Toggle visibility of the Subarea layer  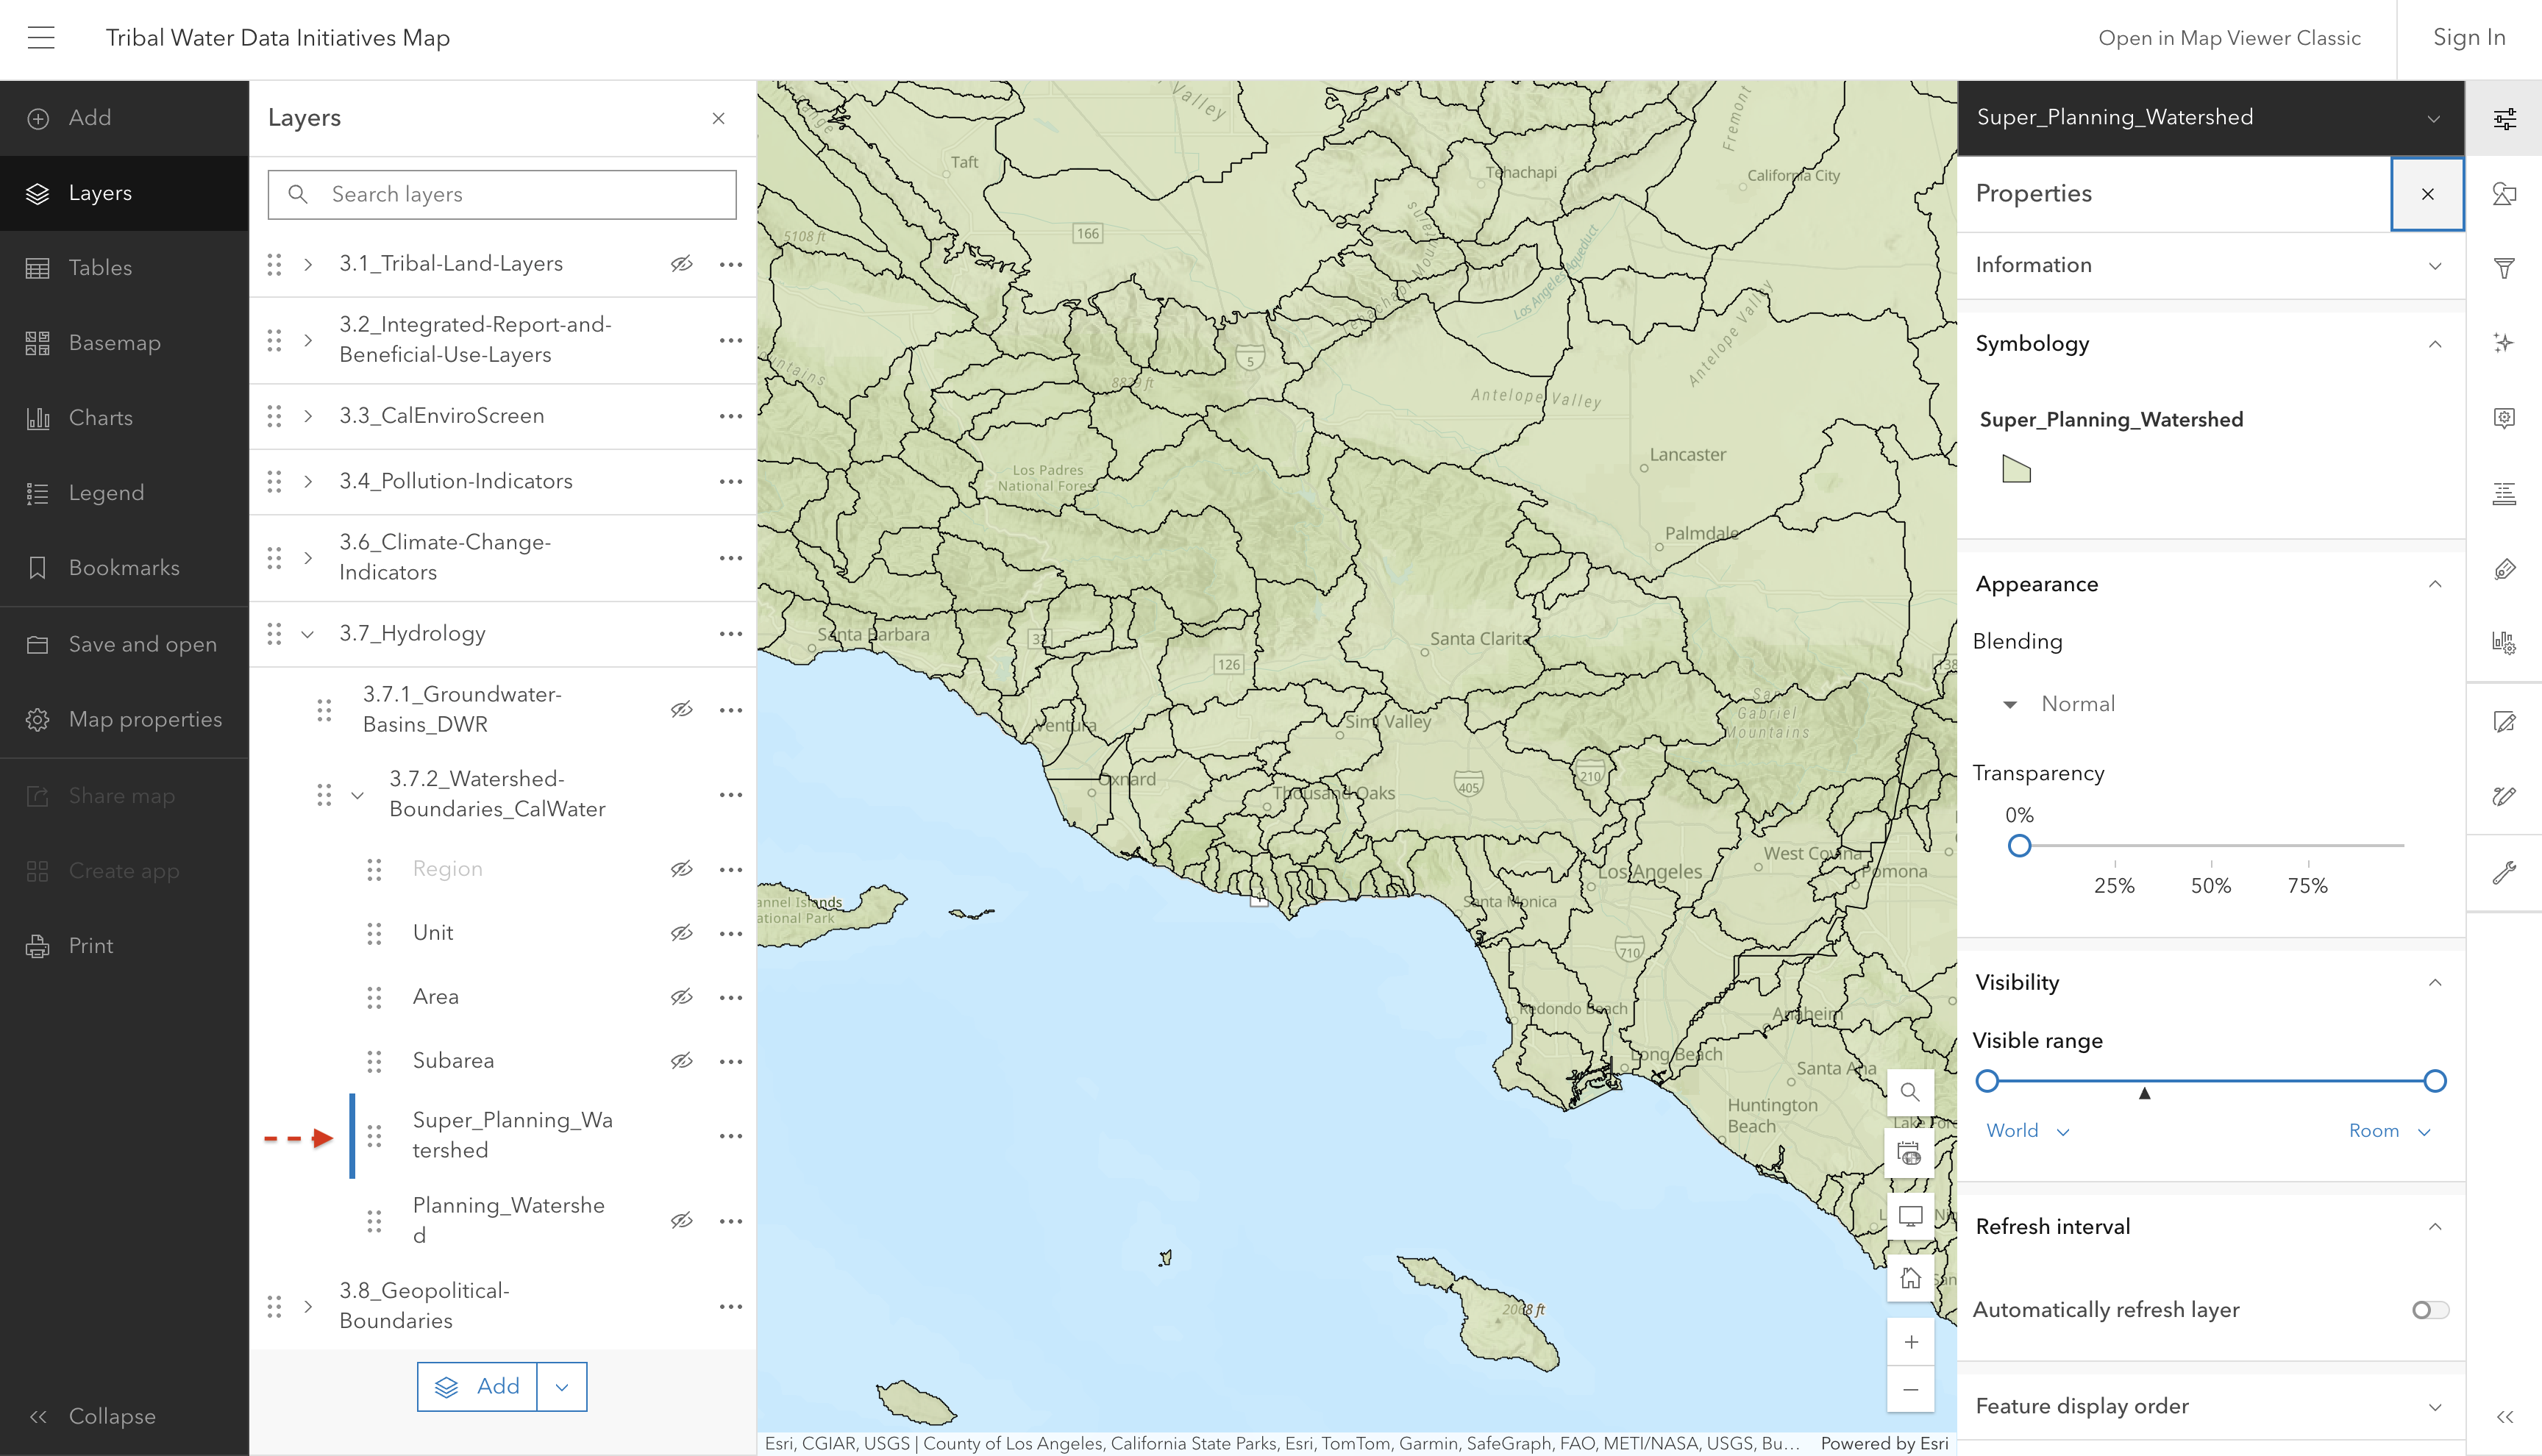point(682,1061)
